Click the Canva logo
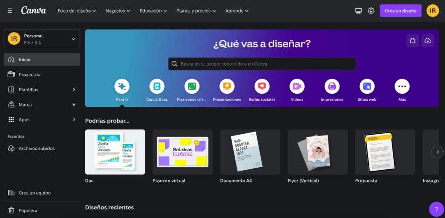445x218 pixels. click(x=33, y=10)
